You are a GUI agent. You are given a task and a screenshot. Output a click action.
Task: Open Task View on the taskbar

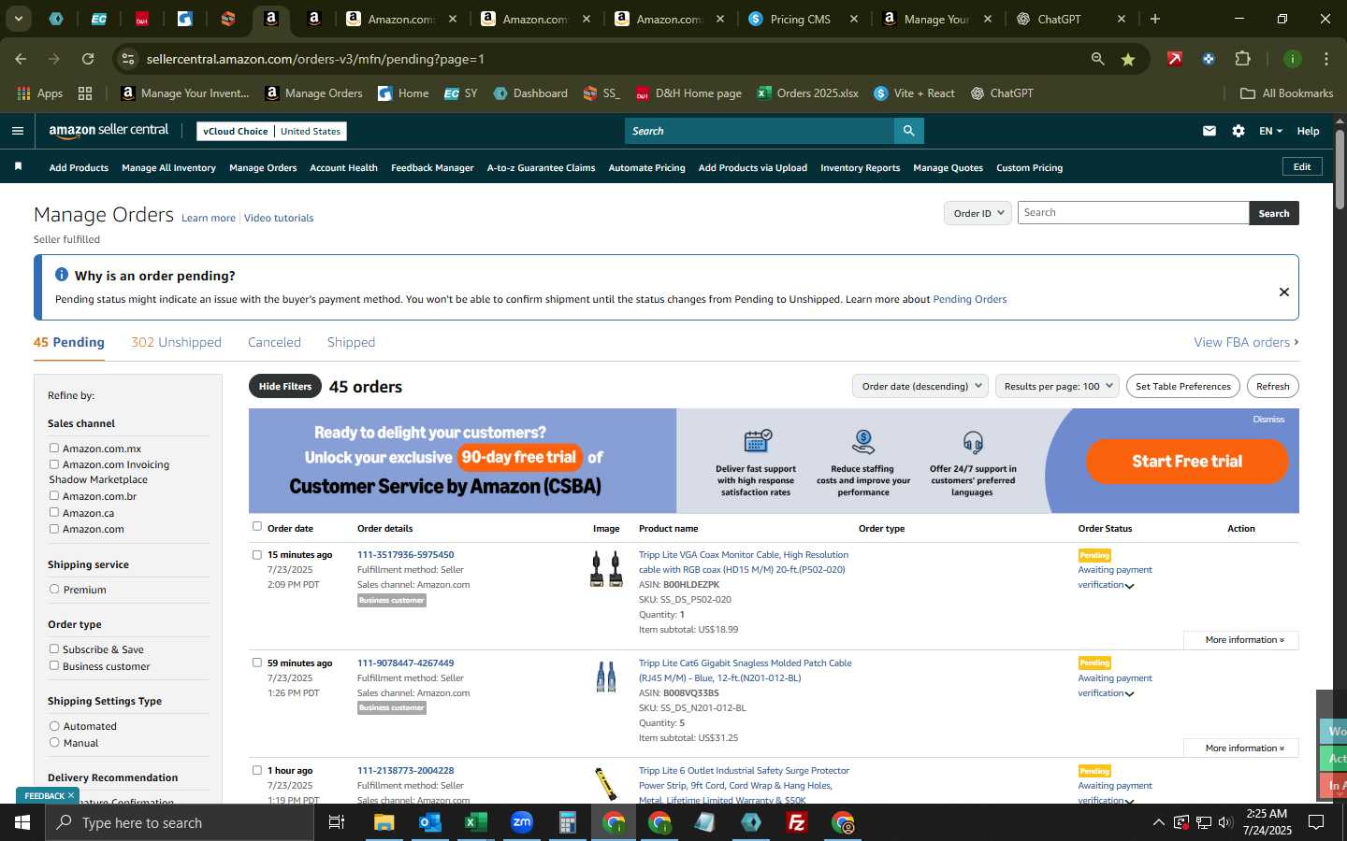(x=336, y=822)
